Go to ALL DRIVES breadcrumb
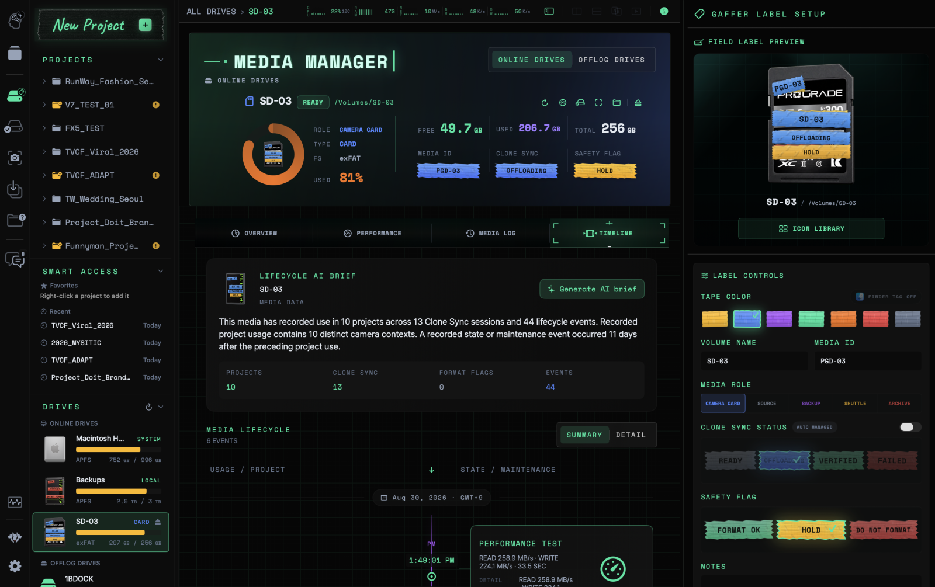This screenshot has width=935, height=587. coord(212,11)
